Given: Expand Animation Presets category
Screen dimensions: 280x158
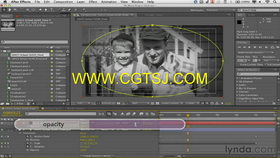Looking at the screenshot, I should 237,78.
